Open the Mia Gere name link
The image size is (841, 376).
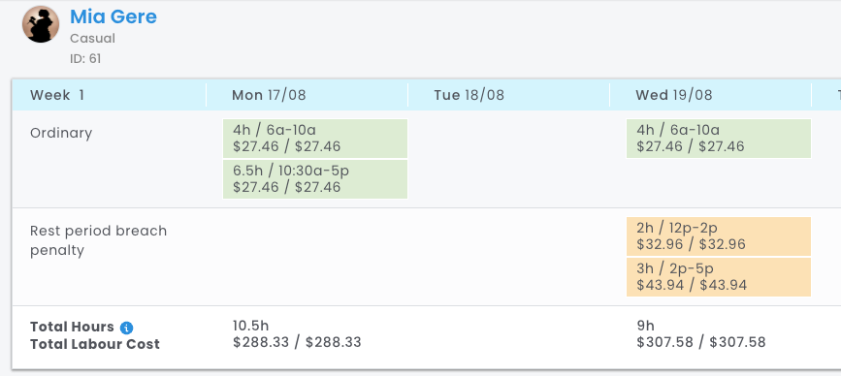point(113,16)
